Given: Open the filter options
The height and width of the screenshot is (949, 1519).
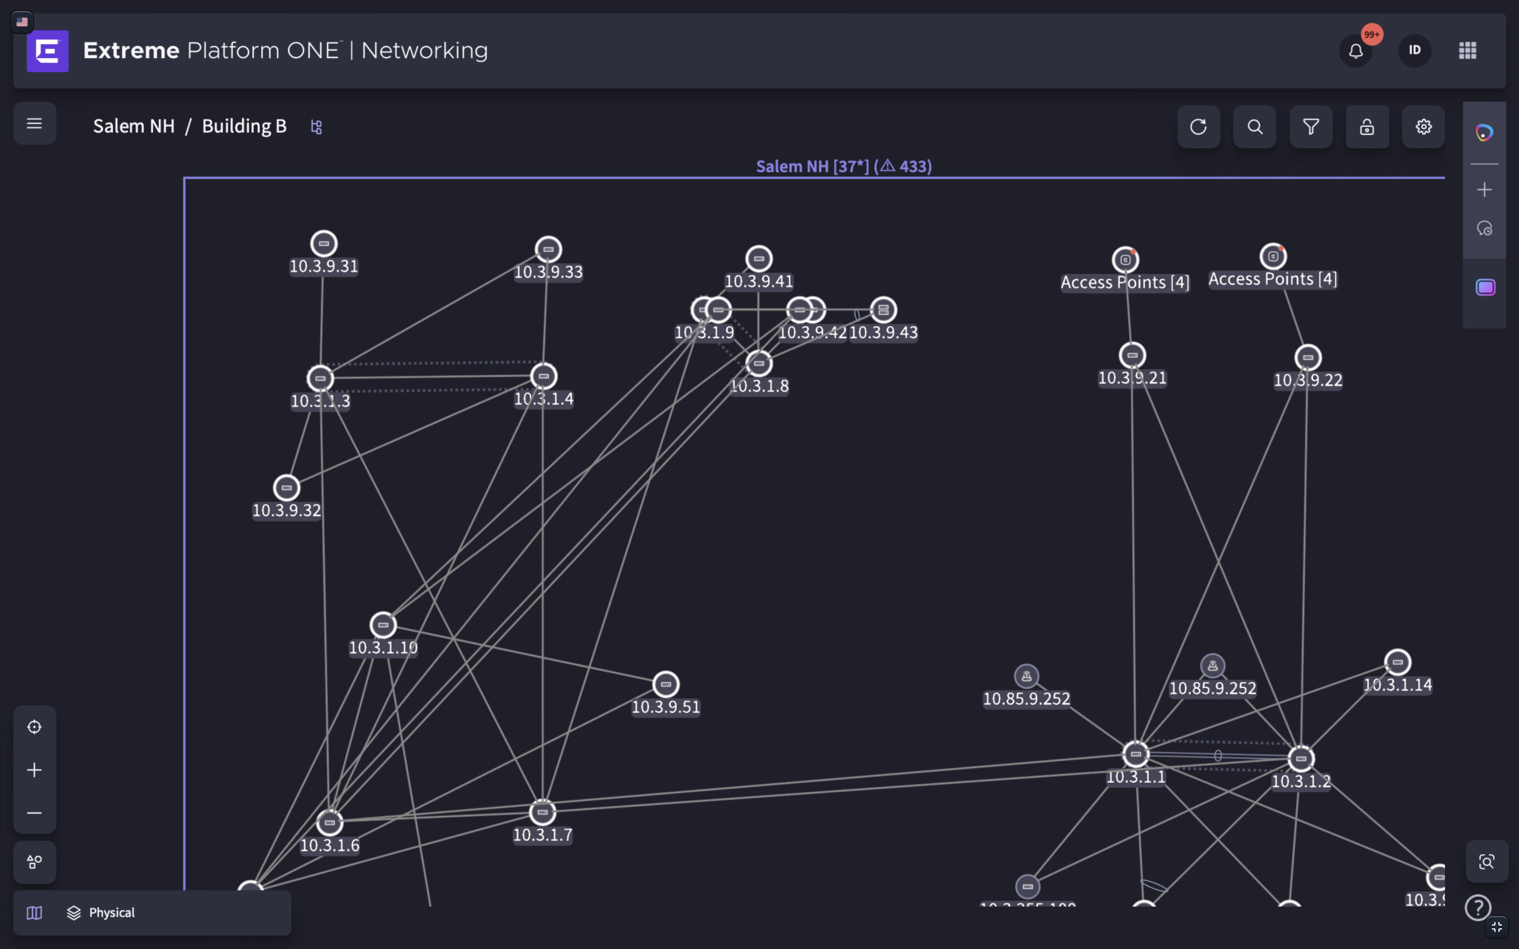Looking at the screenshot, I should [1311, 127].
